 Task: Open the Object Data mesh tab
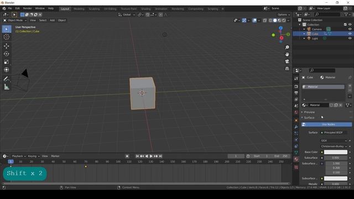click(x=296, y=153)
